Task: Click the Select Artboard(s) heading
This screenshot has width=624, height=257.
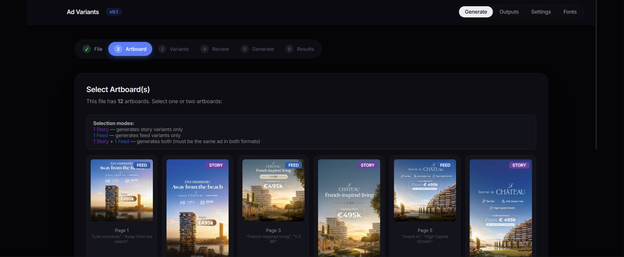Action: tap(118, 89)
